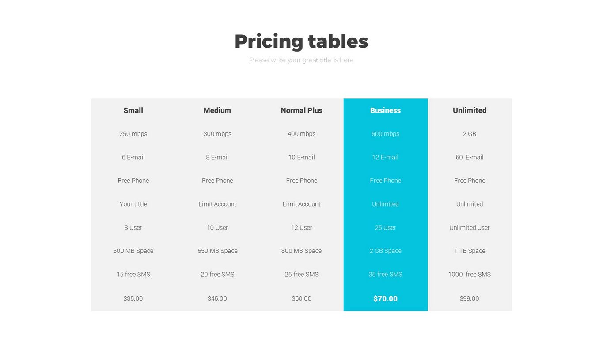603x339 pixels.
Task: Select the subtitle placeholder text
Action: coord(301,60)
